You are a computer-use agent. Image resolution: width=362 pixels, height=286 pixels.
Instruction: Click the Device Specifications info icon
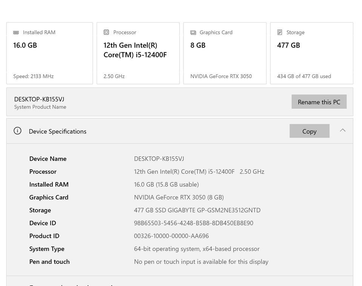point(17,131)
